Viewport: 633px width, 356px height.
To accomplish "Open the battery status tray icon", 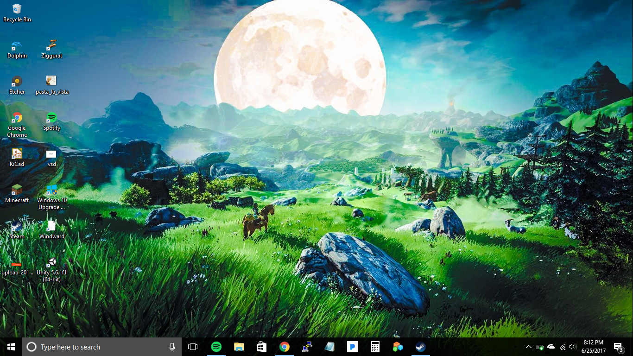I will coord(540,347).
